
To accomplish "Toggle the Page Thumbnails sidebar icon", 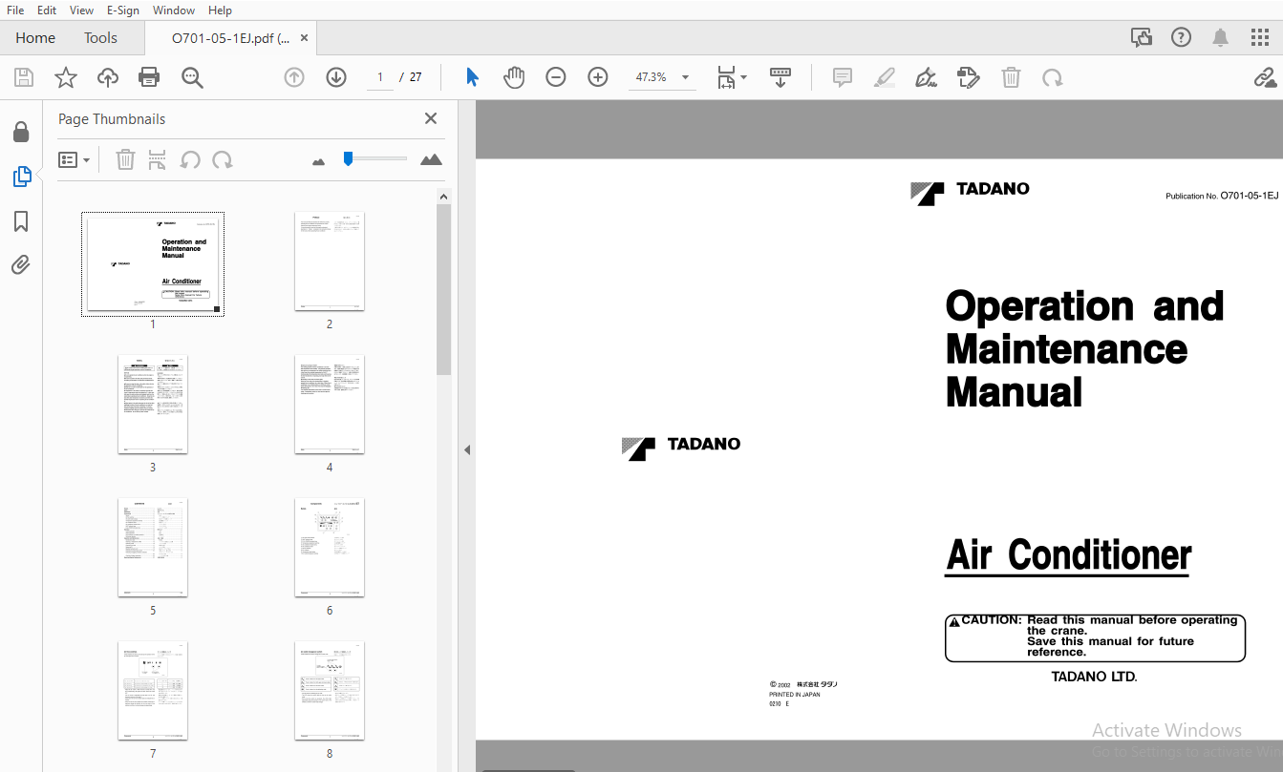I will [21, 177].
